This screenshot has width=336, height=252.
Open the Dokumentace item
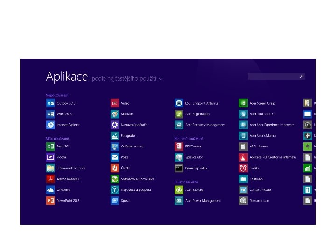point(254,201)
